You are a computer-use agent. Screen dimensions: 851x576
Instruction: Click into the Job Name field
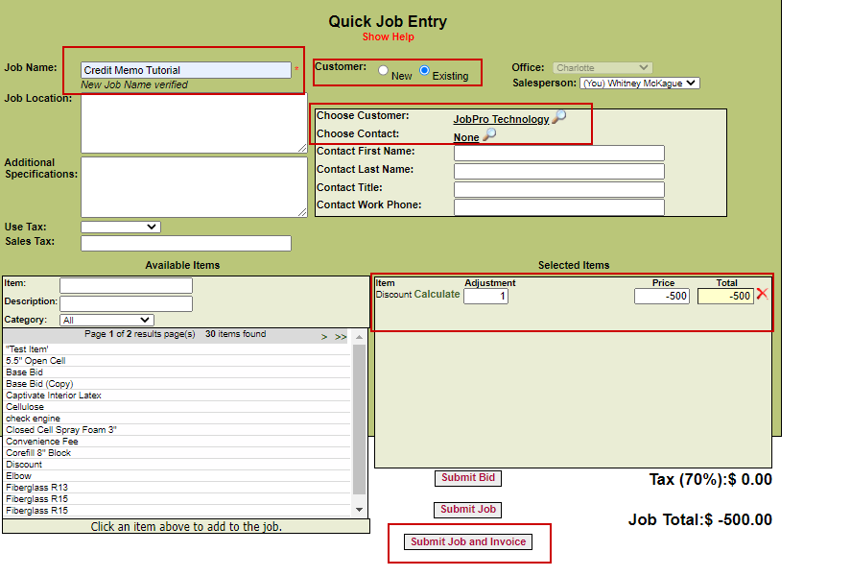(x=185, y=70)
